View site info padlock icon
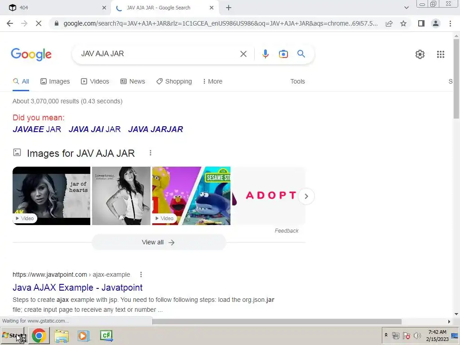The height and width of the screenshot is (345, 460). tap(57, 23)
